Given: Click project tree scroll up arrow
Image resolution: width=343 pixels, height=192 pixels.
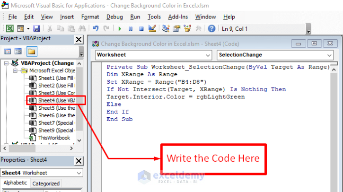Looking at the screenshot, I should pyautogui.click(x=79, y=63).
